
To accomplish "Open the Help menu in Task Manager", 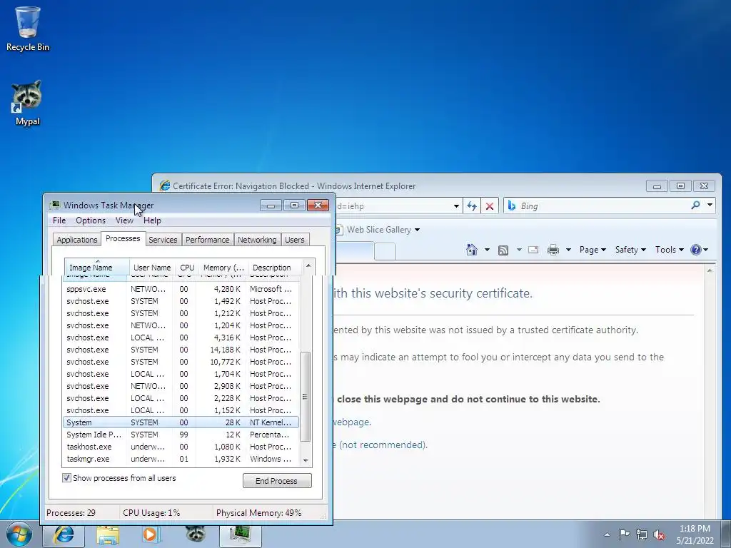I will pos(152,220).
